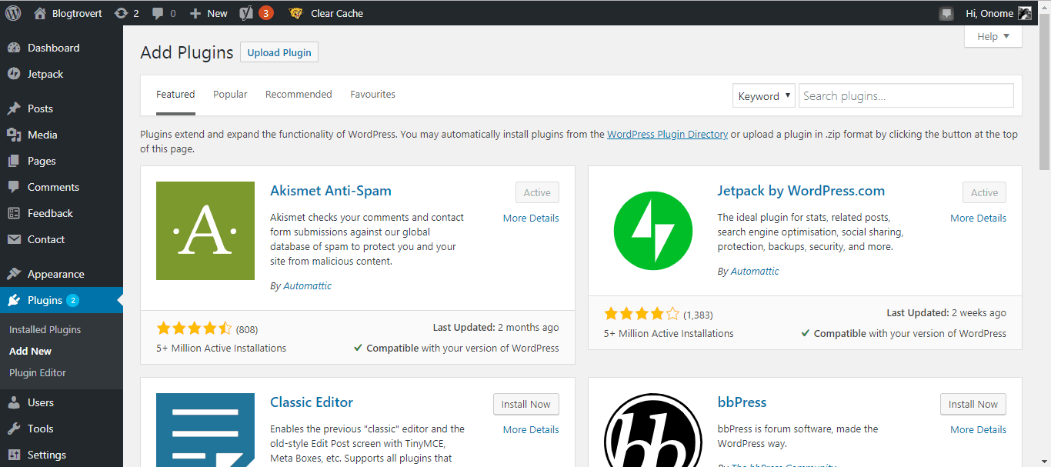Open updates icon showing 2
This screenshot has height=467, width=1051.
[x=126, y=13]
